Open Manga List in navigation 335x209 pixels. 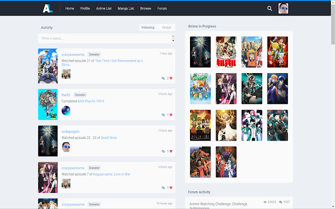point(126,8)
